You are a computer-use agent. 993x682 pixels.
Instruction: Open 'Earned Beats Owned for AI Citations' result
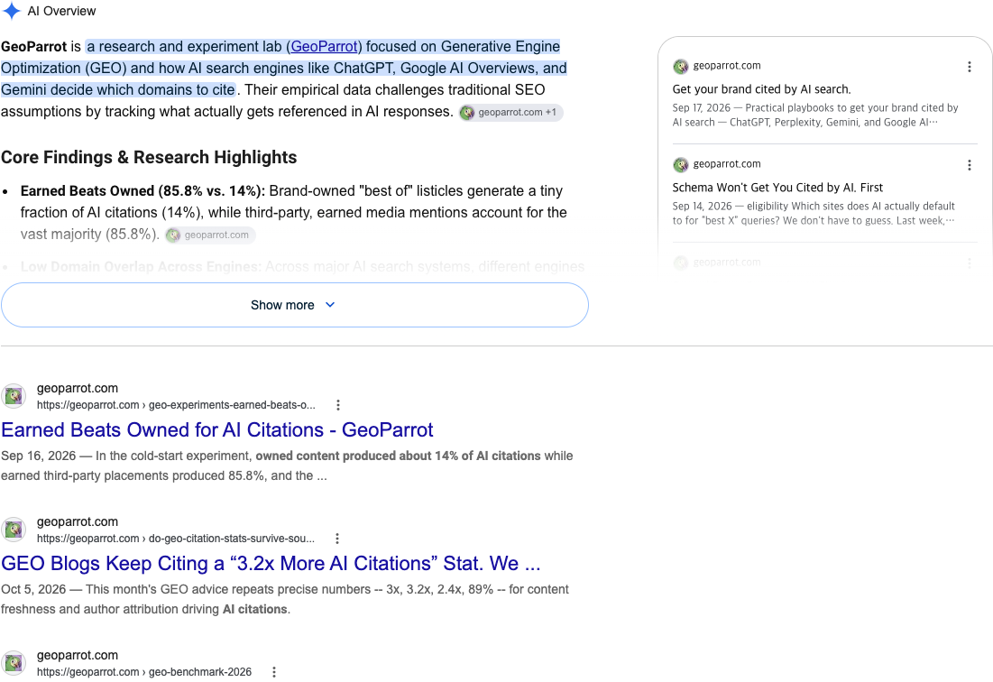pos(216,430)
